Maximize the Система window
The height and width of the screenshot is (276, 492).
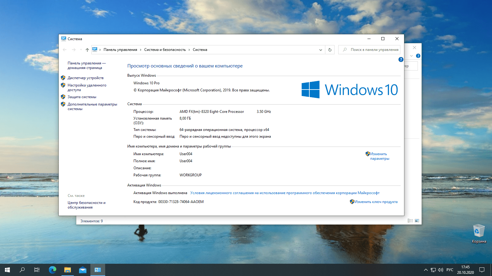coord(383,39)
